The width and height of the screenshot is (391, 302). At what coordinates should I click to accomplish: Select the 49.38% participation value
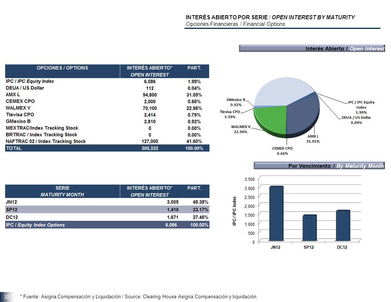tap(200, 202)
